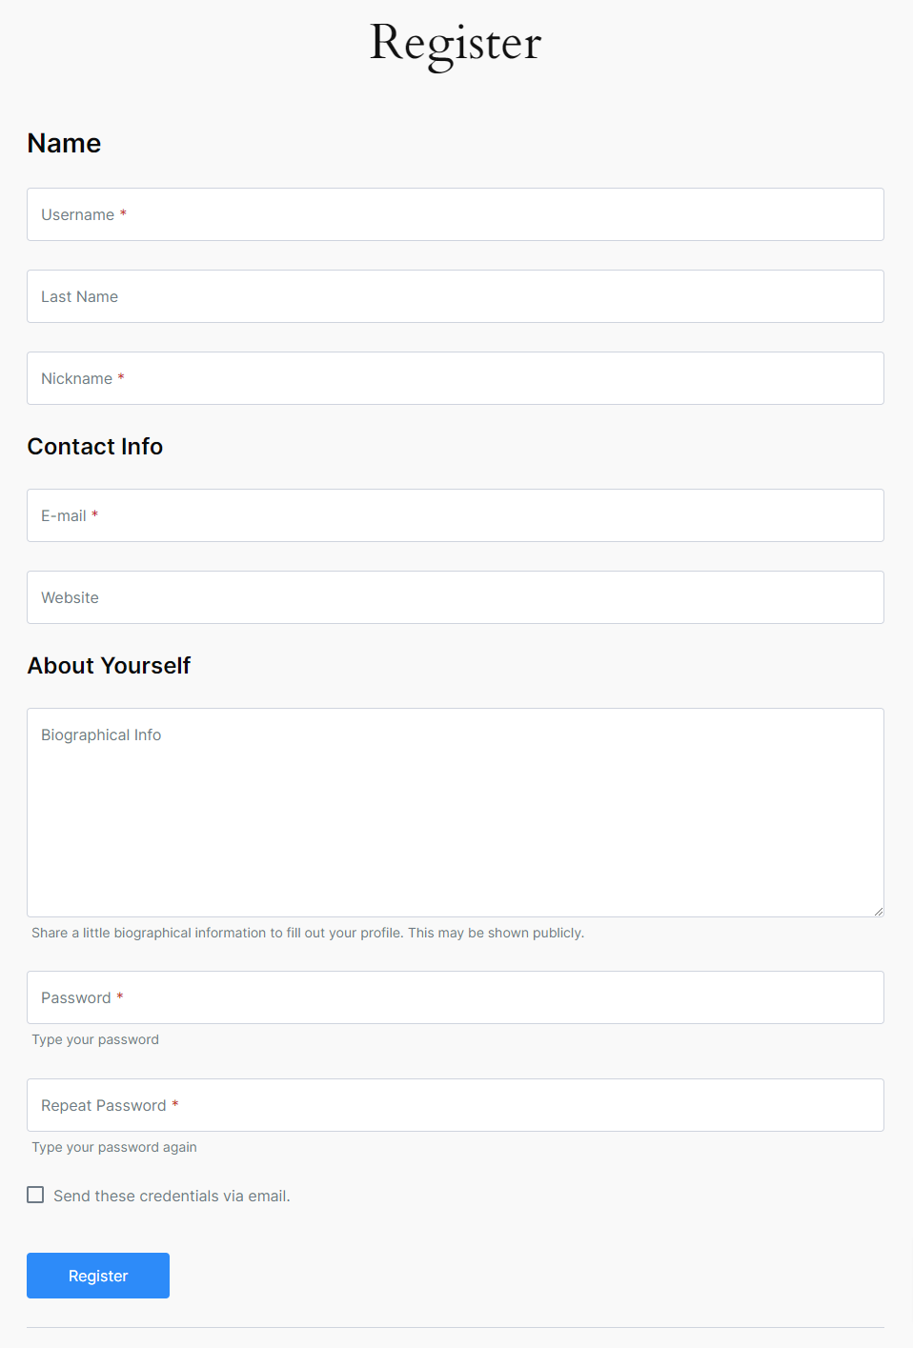Click the 'Send these credentials via email.' label

click(x=172, y=1196)
